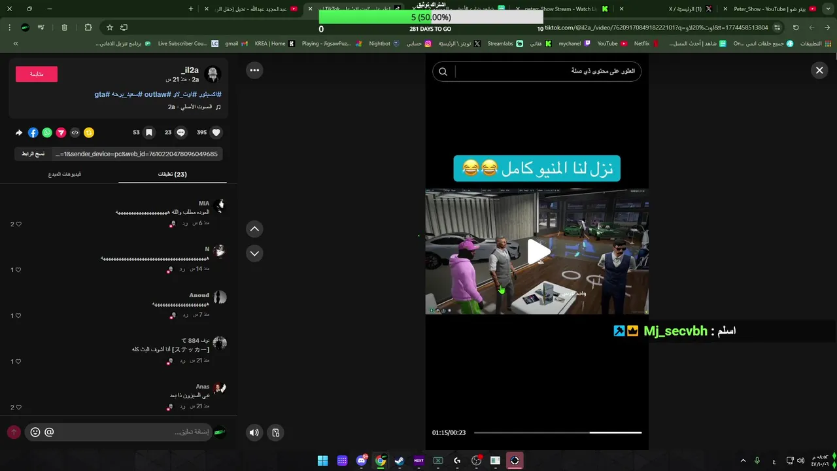837x471 pixels.
Task: Open the Nightbot bookmark
Action: (x=384, y=43)
